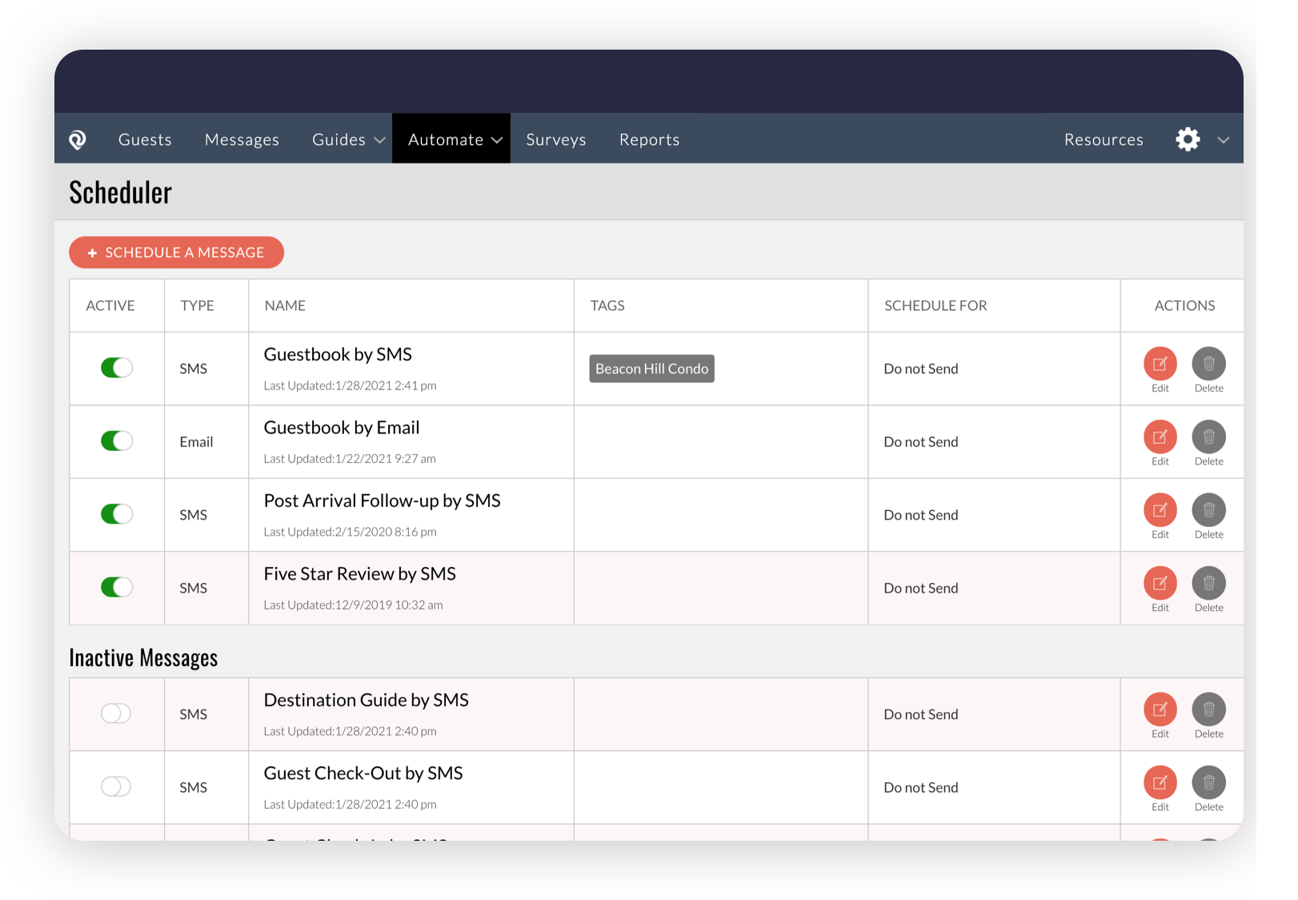This screenshot has height=900, width=1298.
Task: Open the Edit icon for Guestbook by SMS
Action: pos(1160,364)
